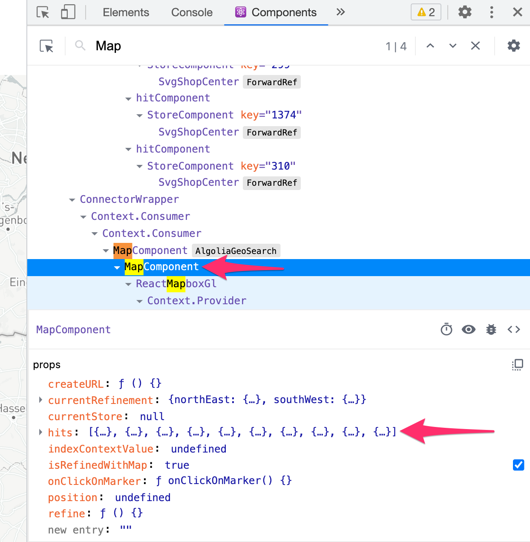Uncheck the isRefinedWithMap checkbox
This screenshot has width=530, height=542.
click(x=518, y=465)
